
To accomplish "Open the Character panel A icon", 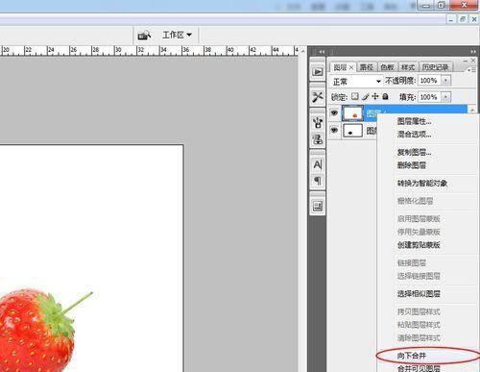I will click(x=318, y=164).
